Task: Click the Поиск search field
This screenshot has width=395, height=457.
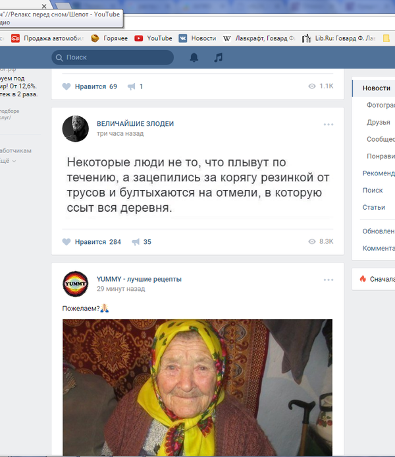Action: pos(115,57)
